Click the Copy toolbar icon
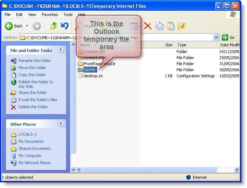This screenshot has width=247, height=188. point(159,26)
